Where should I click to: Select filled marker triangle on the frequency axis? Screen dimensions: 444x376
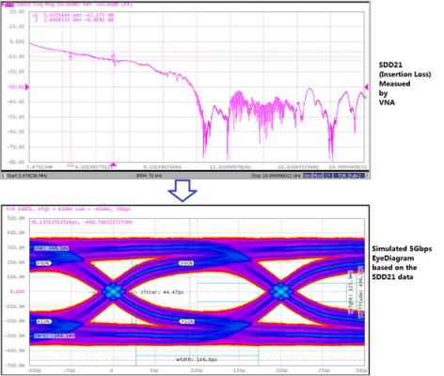(114, 164)
